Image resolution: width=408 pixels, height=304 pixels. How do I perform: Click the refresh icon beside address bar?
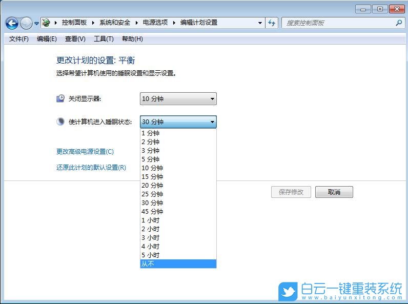(272, 23)
